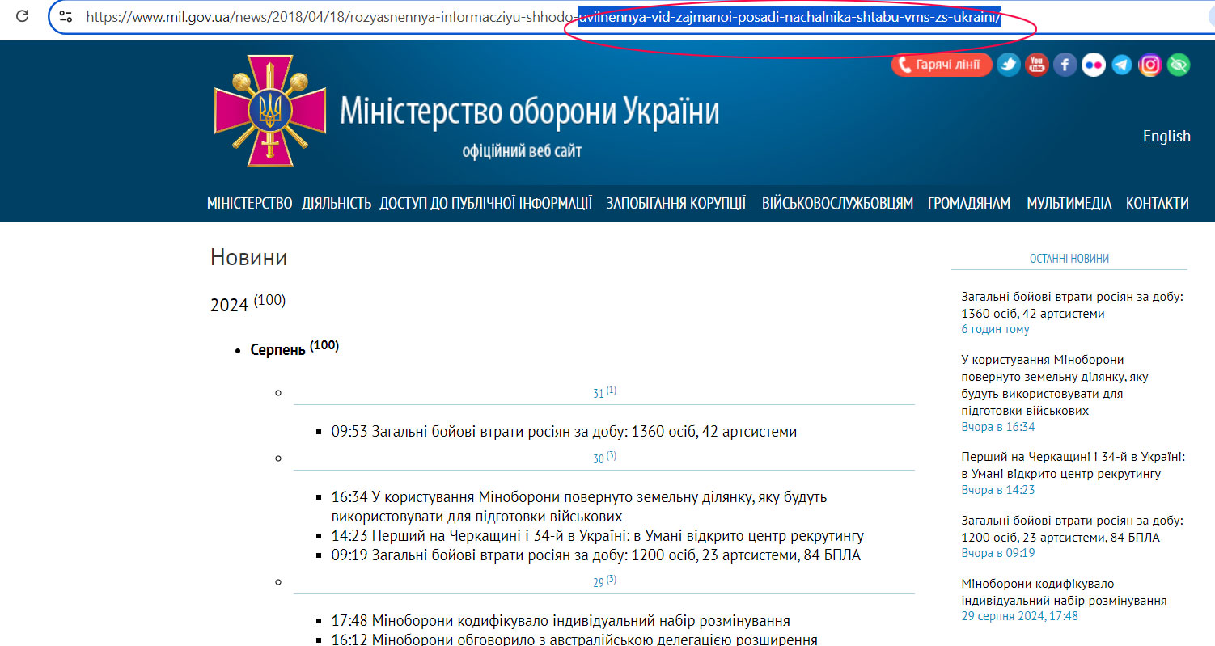
Task: Click the Ministry of Defence emblem logo
Action: pos(269,111)
